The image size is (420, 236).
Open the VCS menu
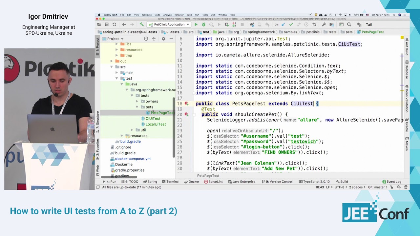tap(213, 15)
